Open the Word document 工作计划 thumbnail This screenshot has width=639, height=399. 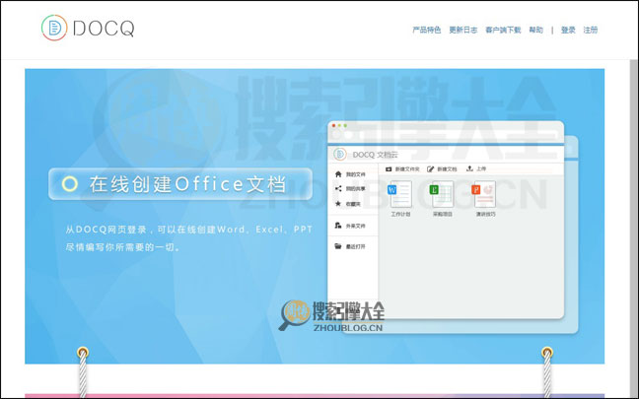click(400, 194)
